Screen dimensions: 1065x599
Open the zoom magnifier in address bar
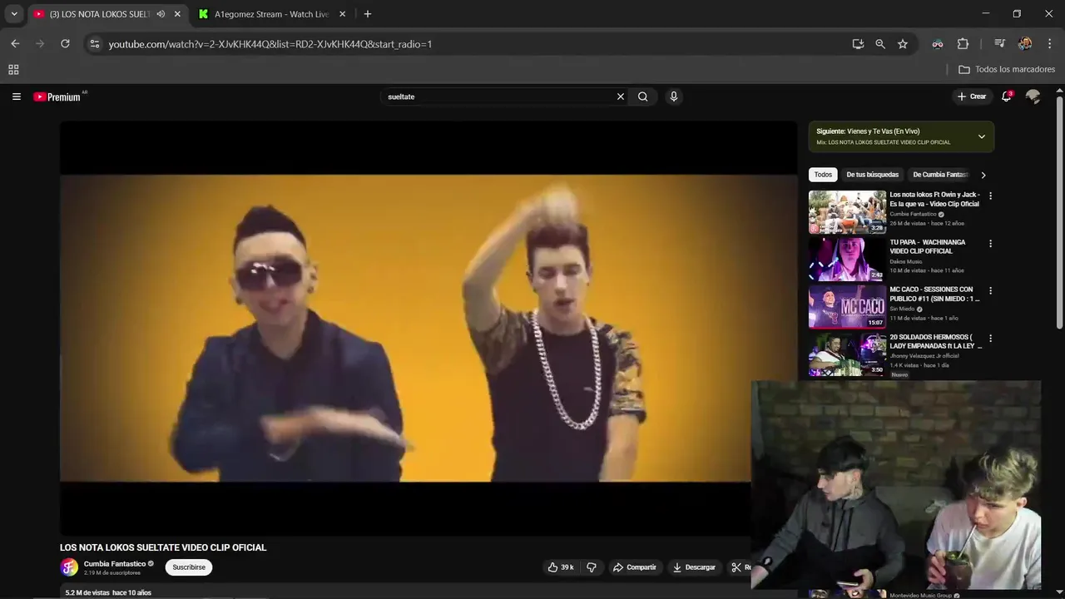[x=880, y=44]
